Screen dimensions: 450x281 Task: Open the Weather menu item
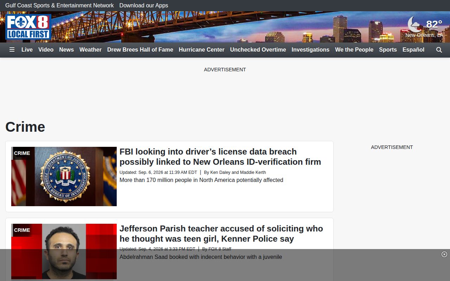tap(90, 50)
